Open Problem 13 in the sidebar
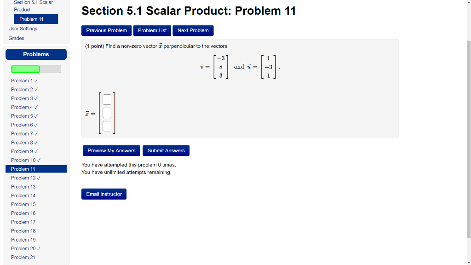The width and height of the screenshot is (471, 265). pyautogui.click(x=23, y=186)
